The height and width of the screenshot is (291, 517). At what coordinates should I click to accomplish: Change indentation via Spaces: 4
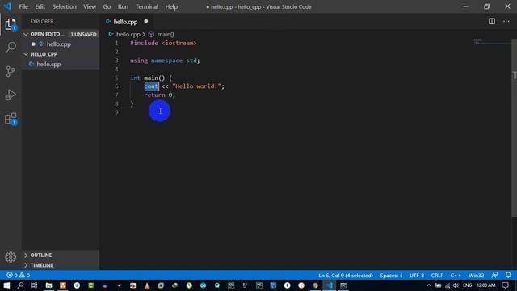click(x=391, y=275)
